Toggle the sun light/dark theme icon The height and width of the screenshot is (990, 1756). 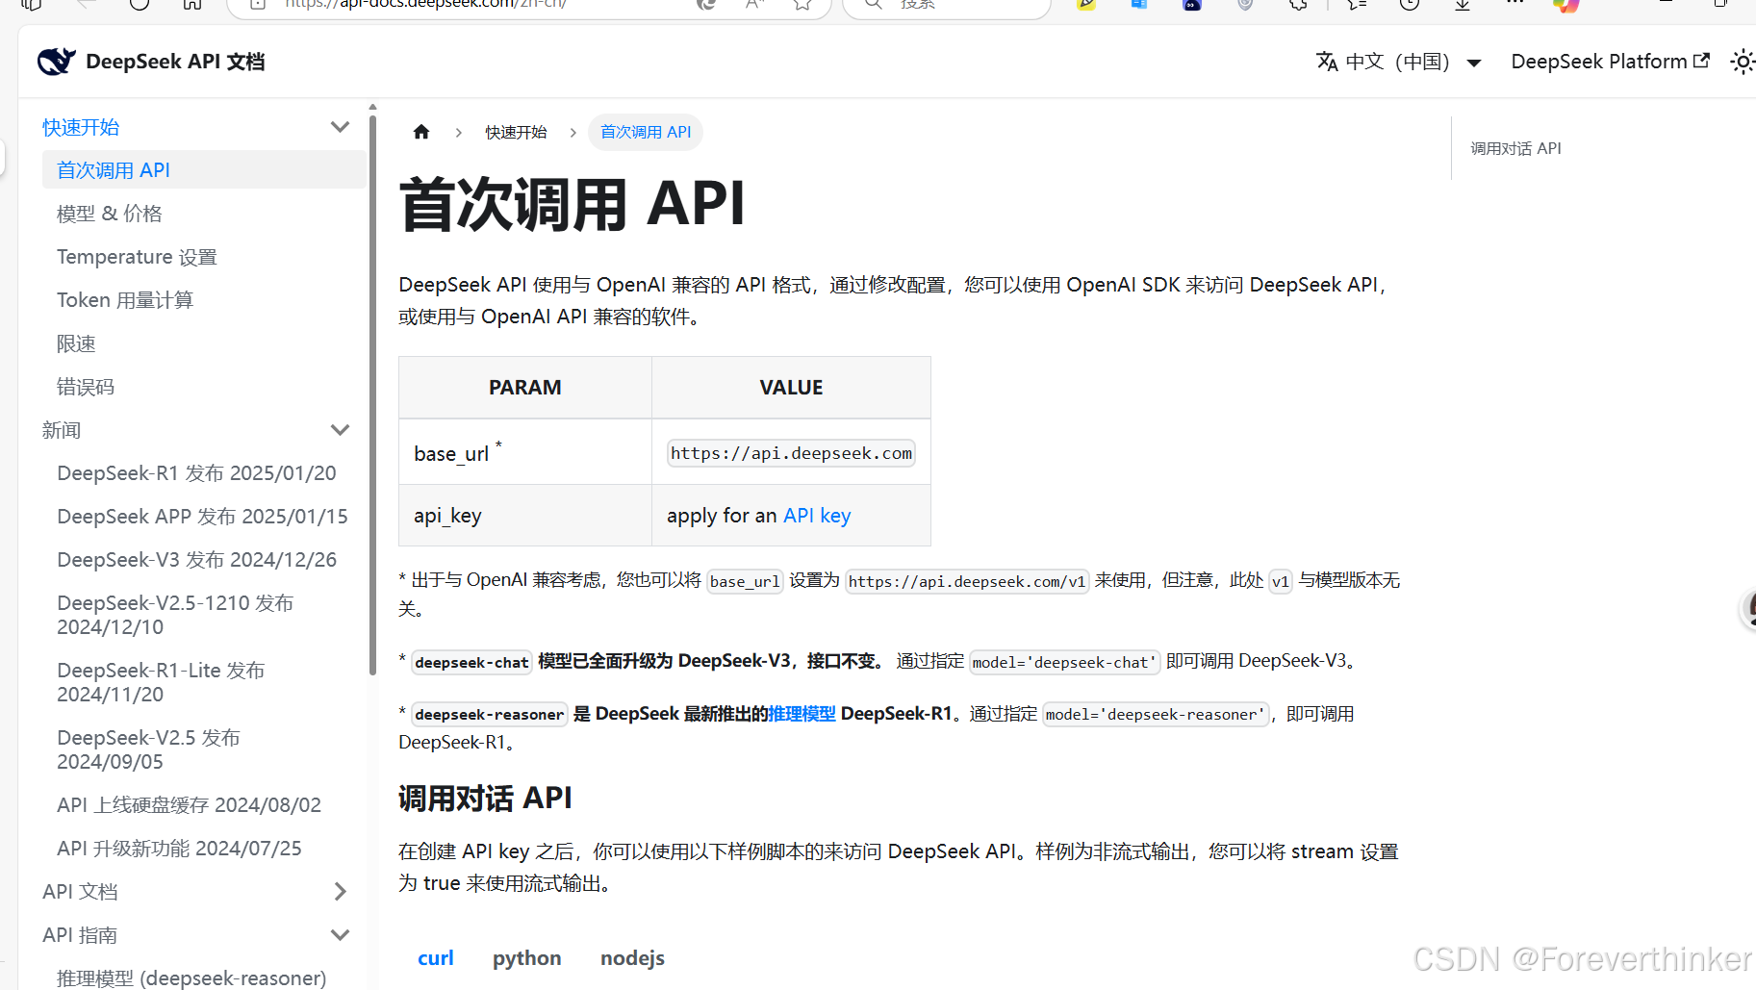click(1743, 62)
